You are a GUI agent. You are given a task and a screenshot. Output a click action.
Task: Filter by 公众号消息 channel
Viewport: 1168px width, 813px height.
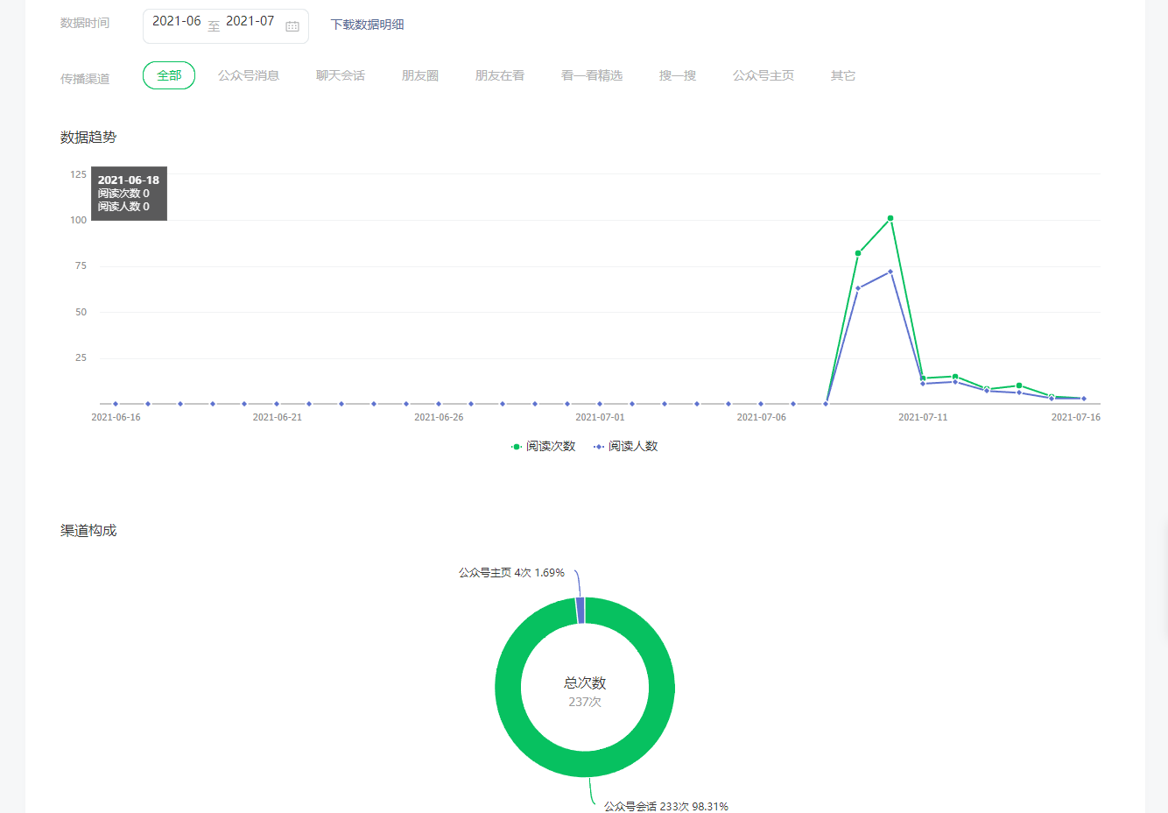[x=249, y=75]
